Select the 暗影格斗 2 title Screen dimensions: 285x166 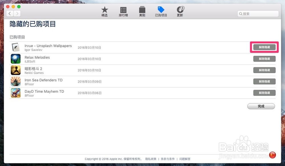coord(33,69)
